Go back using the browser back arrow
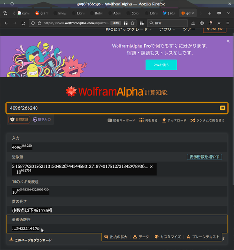The width and height of the screenshot is (234, 250). coord(6,23)
